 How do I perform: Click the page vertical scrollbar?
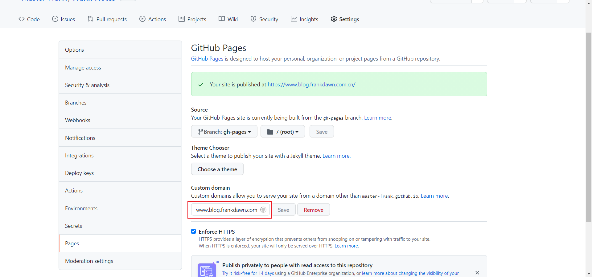click(589, 127)
